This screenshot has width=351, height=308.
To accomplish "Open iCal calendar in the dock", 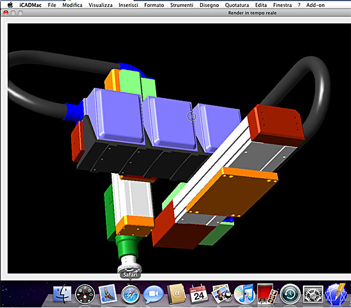I will click(199, 294).
